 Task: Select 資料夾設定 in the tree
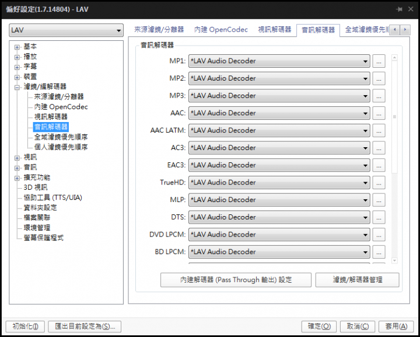40,207
